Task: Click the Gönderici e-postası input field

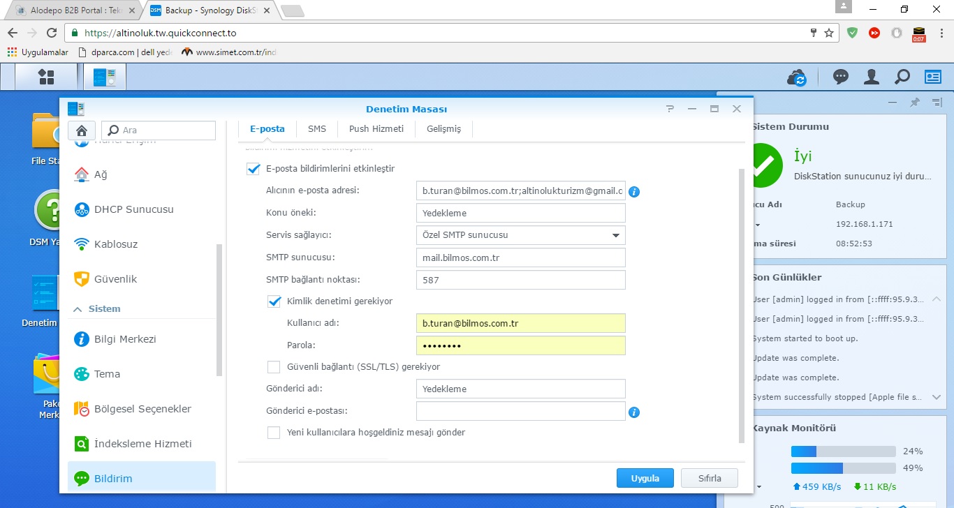Action: click(x=520, y=412)
